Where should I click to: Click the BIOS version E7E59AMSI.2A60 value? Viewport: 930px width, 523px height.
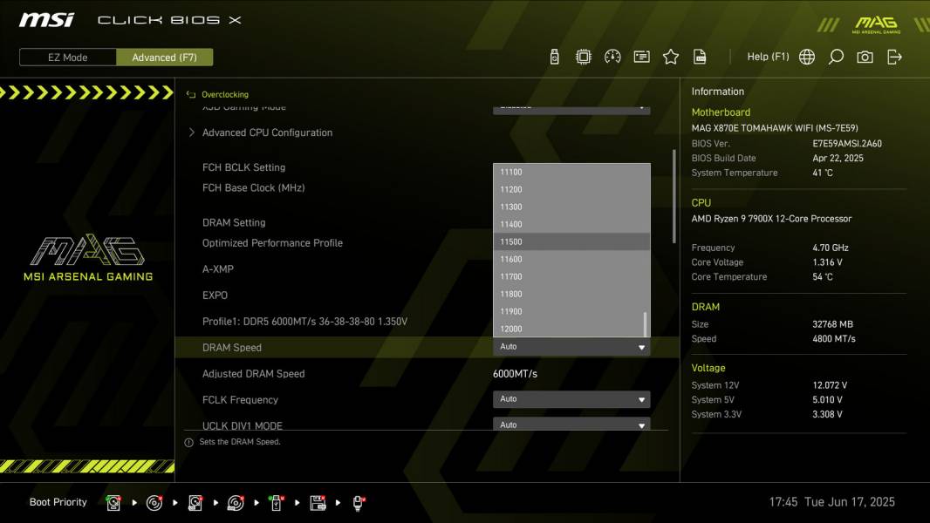click(847, 143)
